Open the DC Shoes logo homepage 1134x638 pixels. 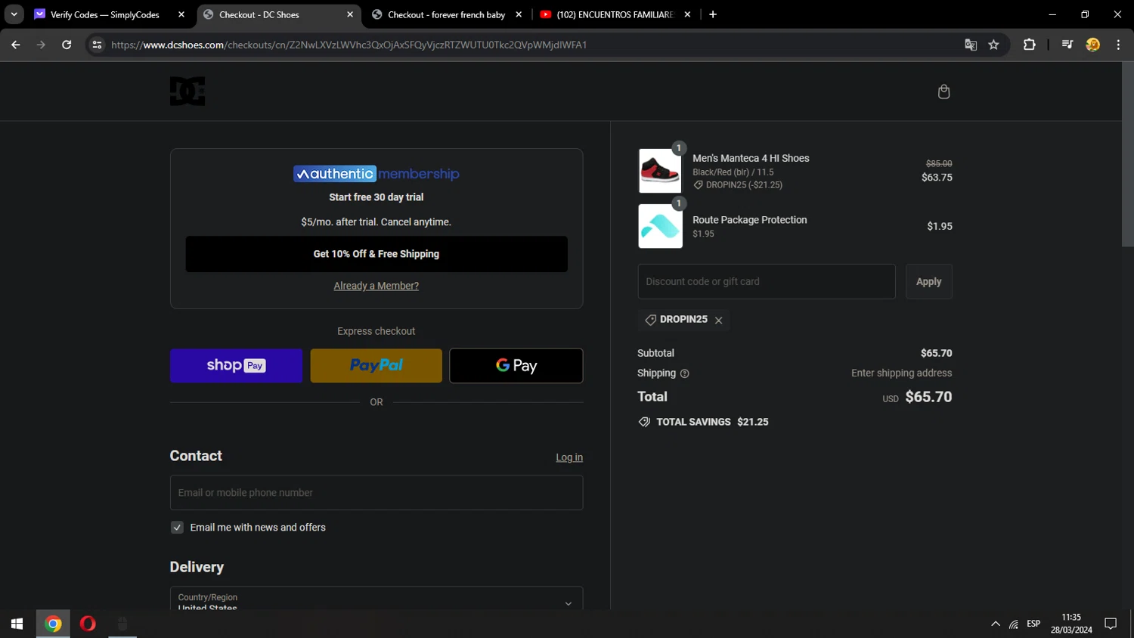point(187,91)
